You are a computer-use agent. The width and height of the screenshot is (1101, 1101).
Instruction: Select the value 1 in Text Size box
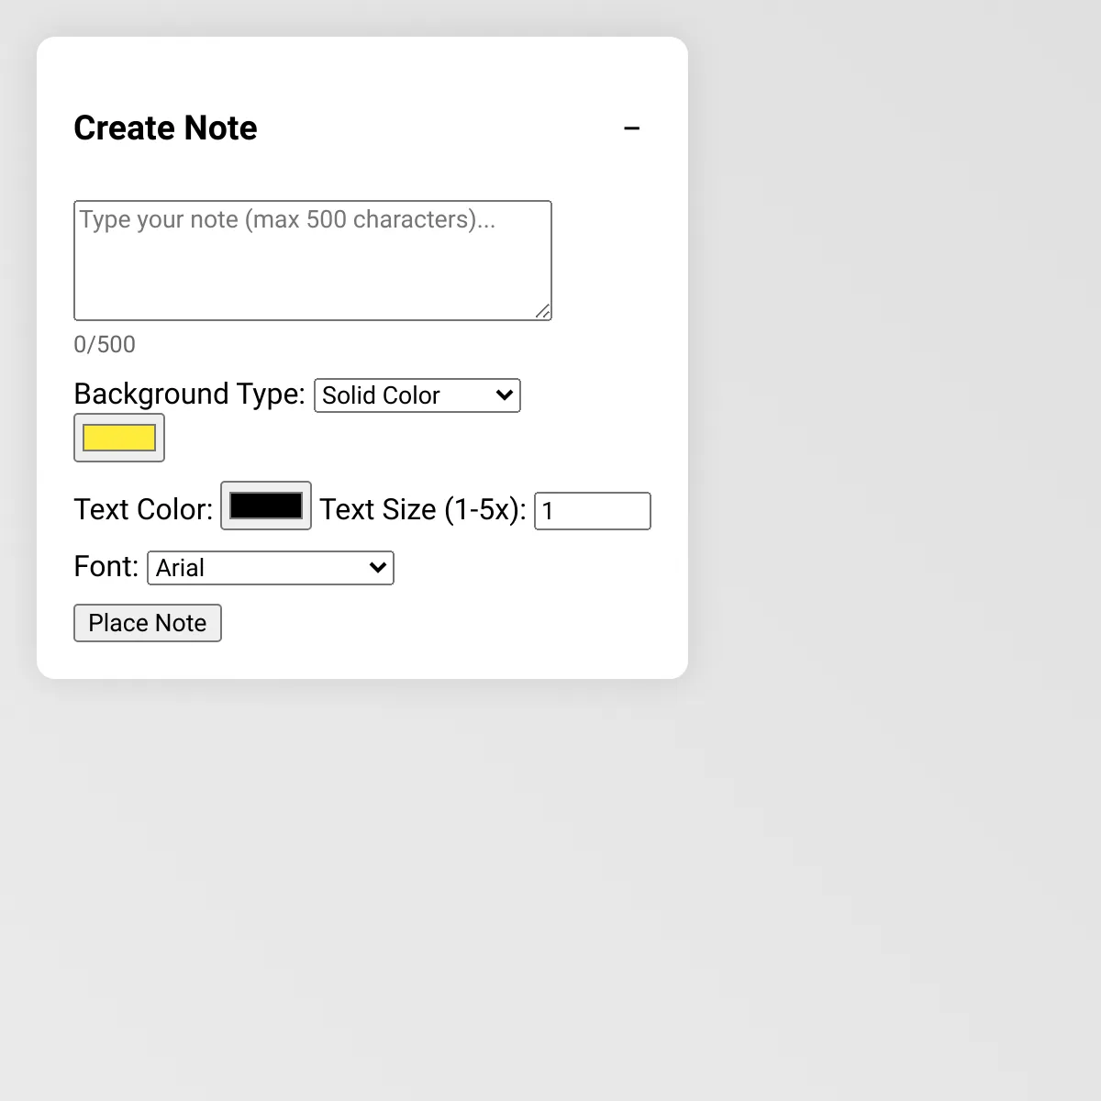548,511
